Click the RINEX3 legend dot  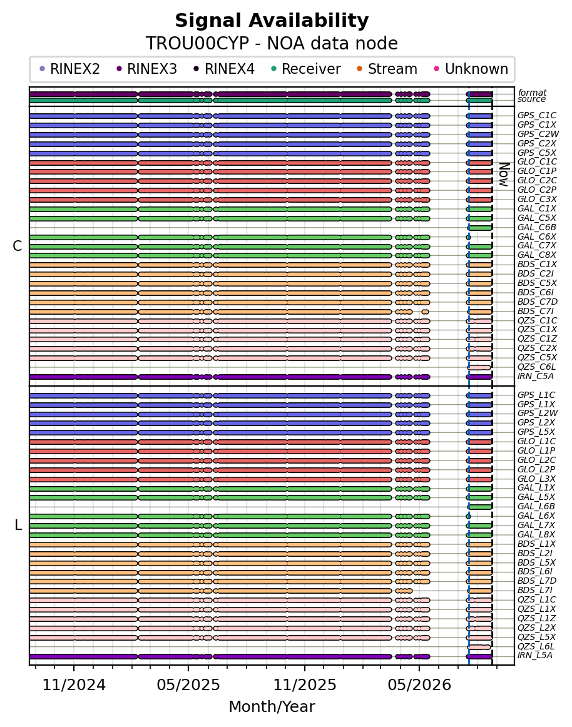click(x=120, y=69)
